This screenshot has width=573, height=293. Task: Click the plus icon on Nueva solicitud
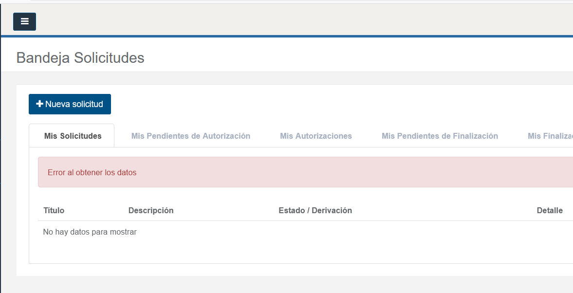click(40, 104)
